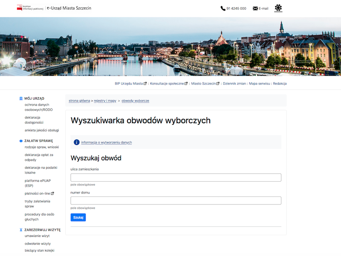Click the BIP logo in header
The width and height of the screenshot is (341, 256).
click(x=30, y=8)
